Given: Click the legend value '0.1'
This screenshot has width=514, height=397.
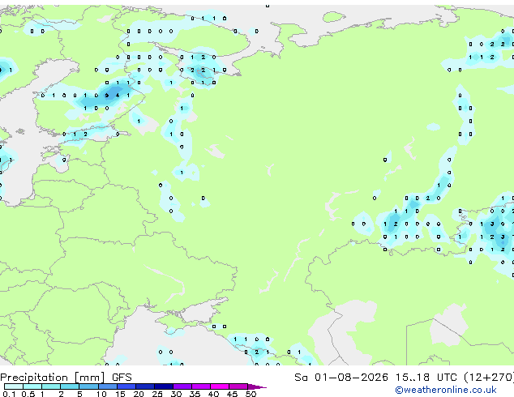Looking at the screenshot, I should [9, 394].
